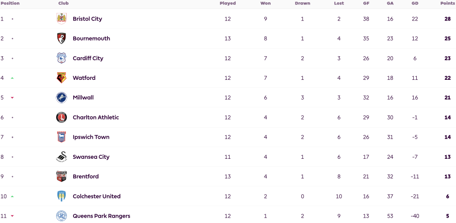Click the Watford club crest
The image size is (456, 223).
pyautogui.click(x=62, y=78)
